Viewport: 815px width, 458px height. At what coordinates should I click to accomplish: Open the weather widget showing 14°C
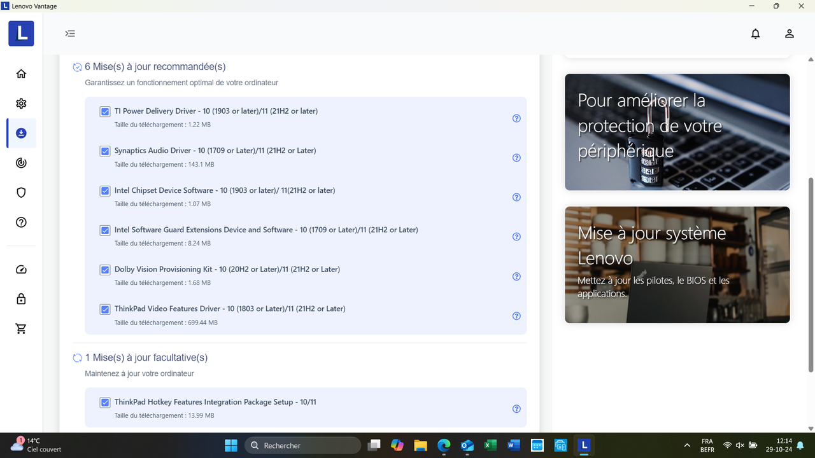click(36, 445)
